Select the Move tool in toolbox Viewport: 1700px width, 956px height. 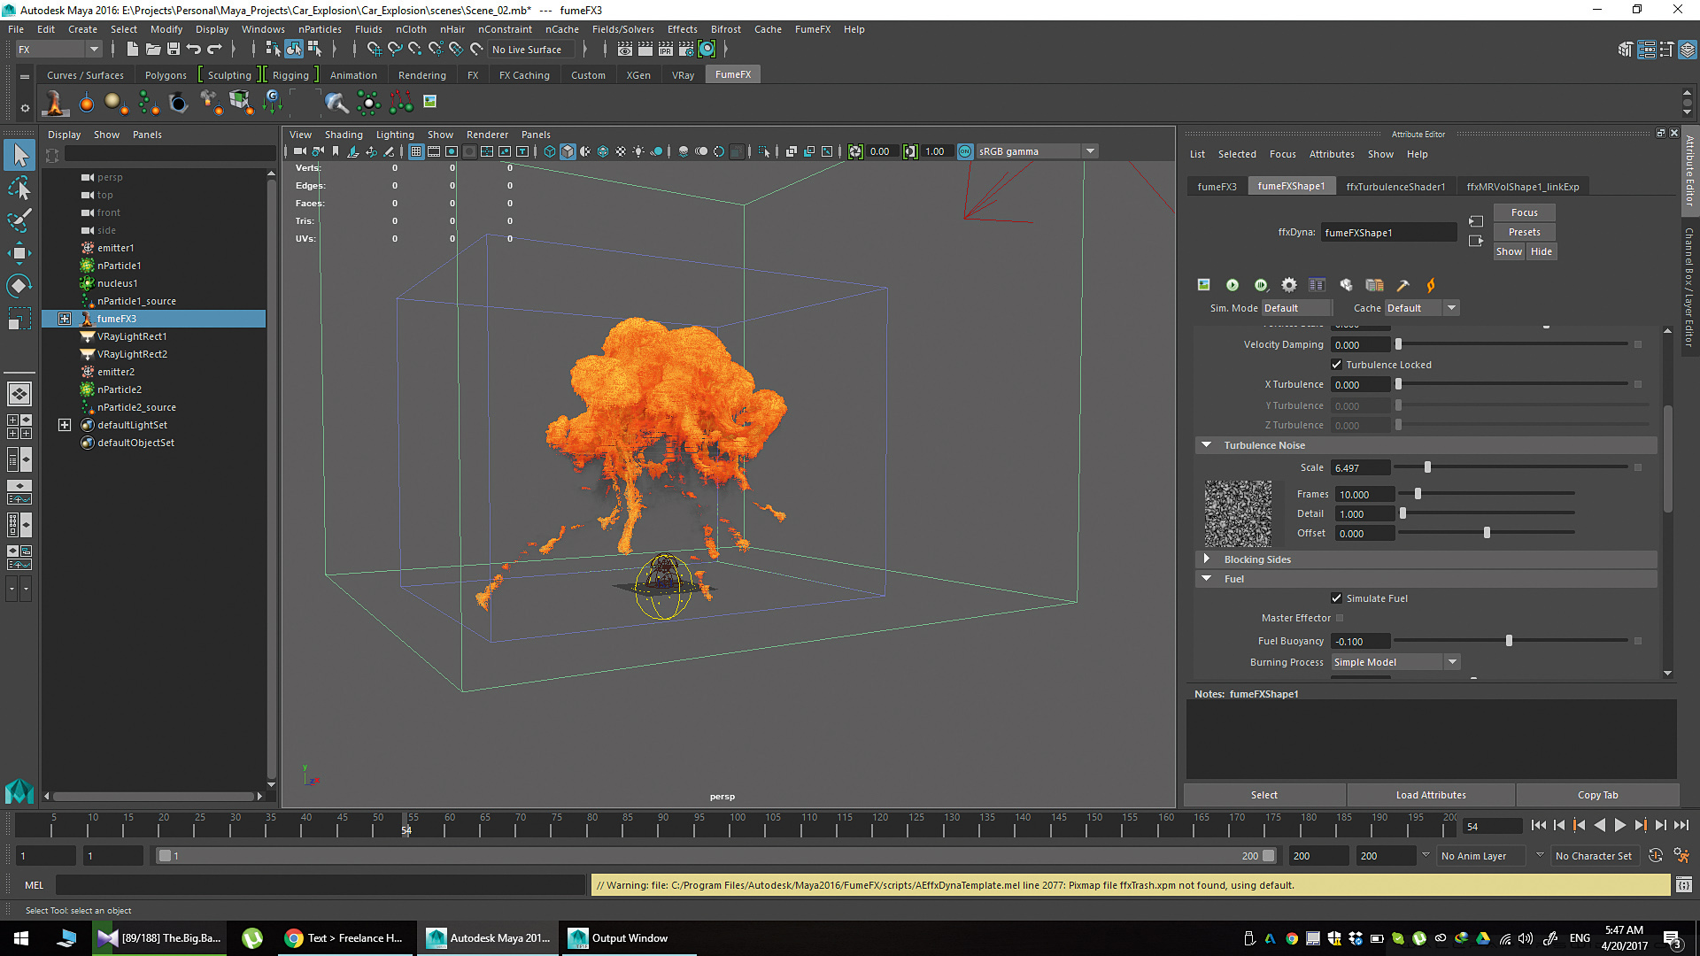19,253
